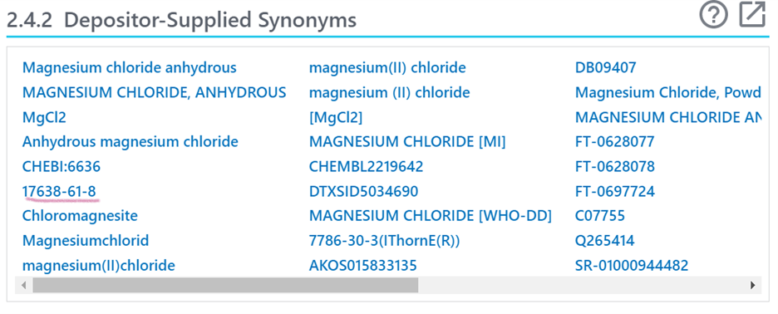Open the SR-01000944482 link
The image size is (778, 314).
[x=632, y=265]
